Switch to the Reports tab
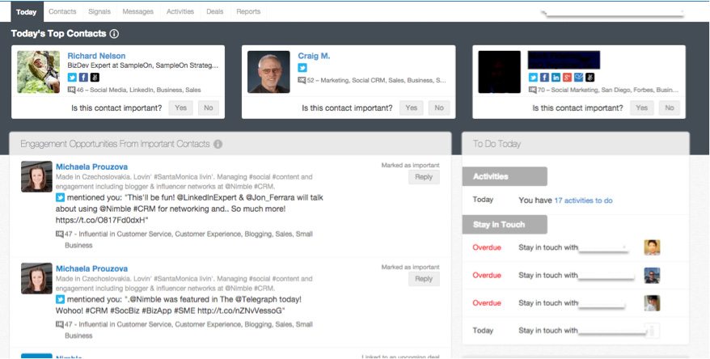 (248, 12)
